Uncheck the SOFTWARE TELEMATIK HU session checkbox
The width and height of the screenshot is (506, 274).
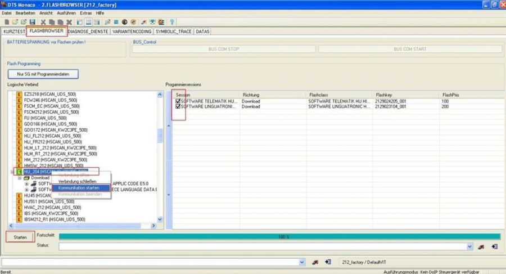coord(178,101)
